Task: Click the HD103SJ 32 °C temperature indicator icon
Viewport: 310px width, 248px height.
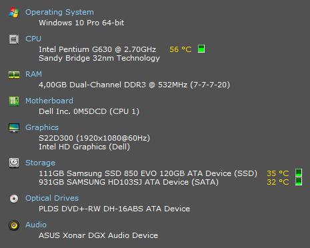Action: tap(299, 181)
